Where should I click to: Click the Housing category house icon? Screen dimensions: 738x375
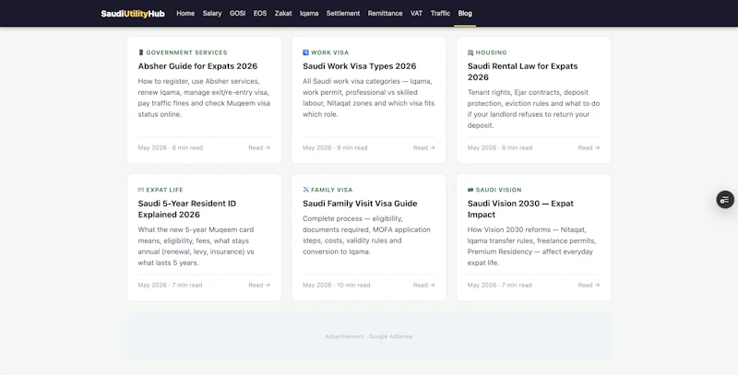click(x=470, y=53)
